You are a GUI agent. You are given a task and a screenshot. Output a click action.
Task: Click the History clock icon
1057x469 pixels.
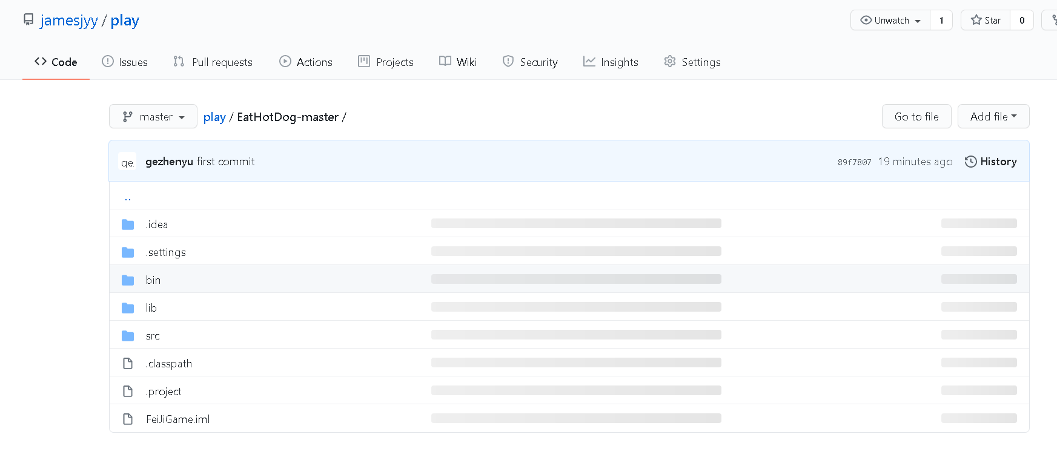point(970,162)
